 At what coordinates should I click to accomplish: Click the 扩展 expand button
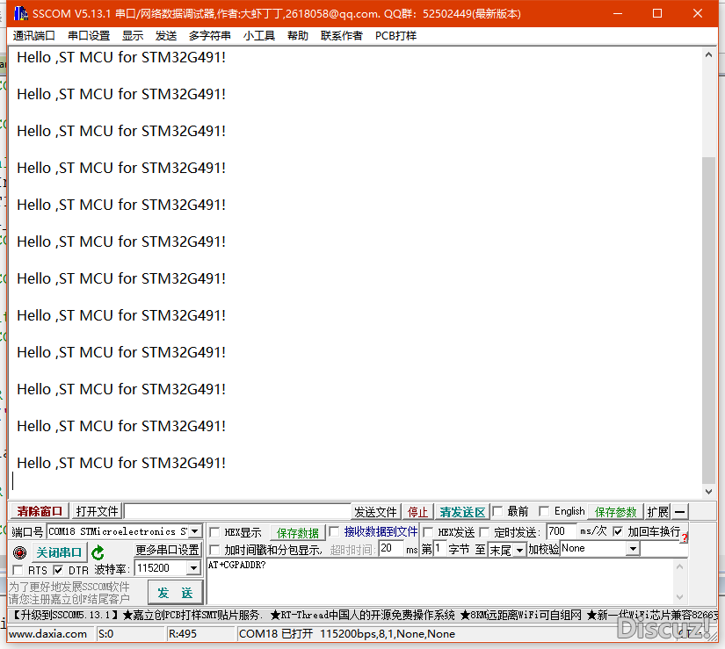click(657, 512)
